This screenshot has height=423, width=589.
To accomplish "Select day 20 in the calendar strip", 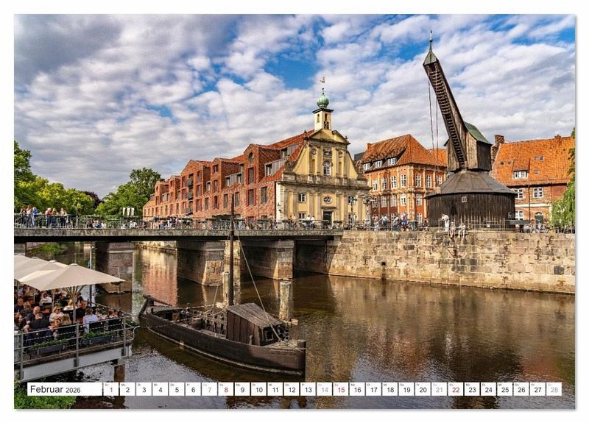I will (423, 389).
